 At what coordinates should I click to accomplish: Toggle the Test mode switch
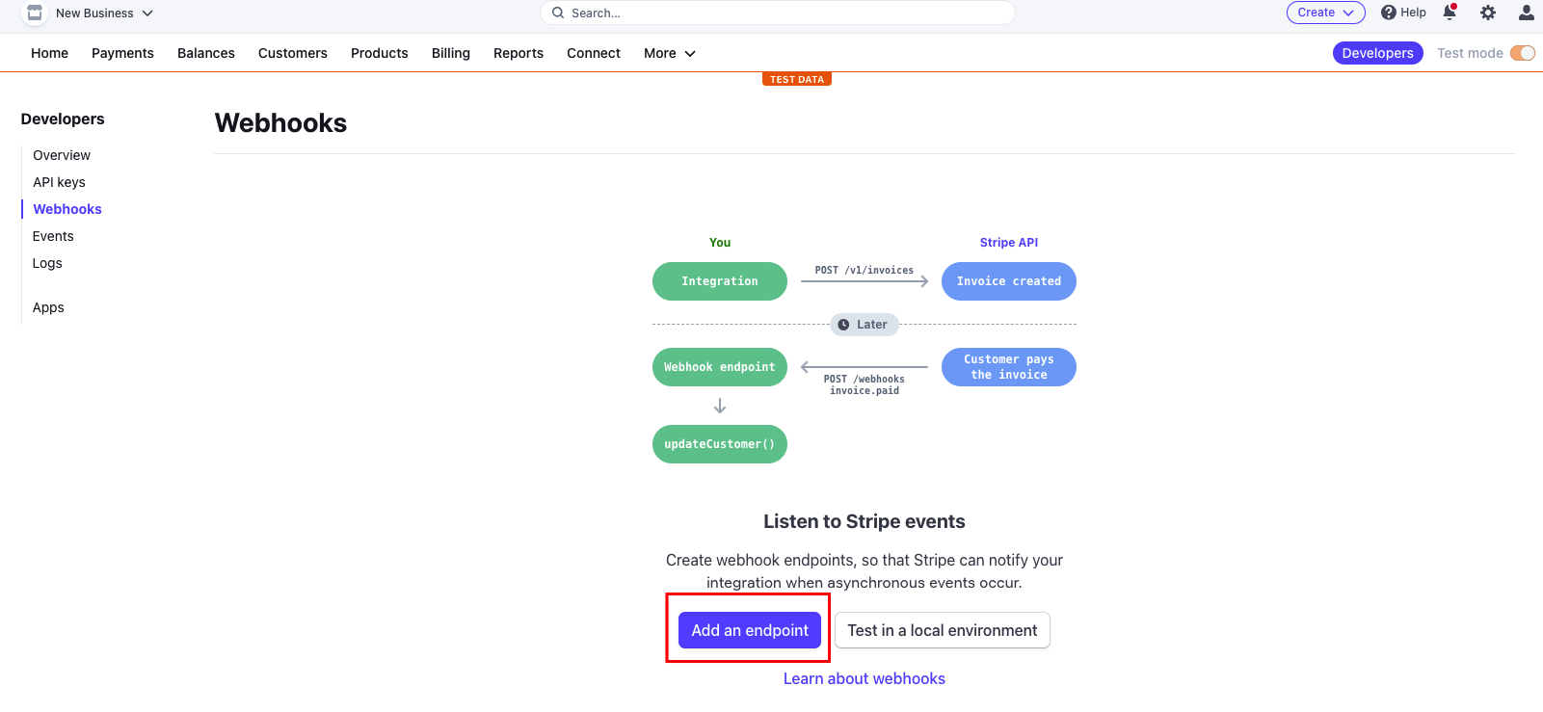click(1523, 53)
